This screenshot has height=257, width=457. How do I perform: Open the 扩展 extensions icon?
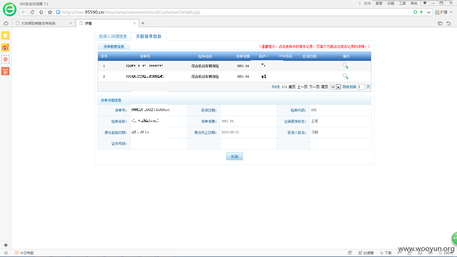click(437, 12)
